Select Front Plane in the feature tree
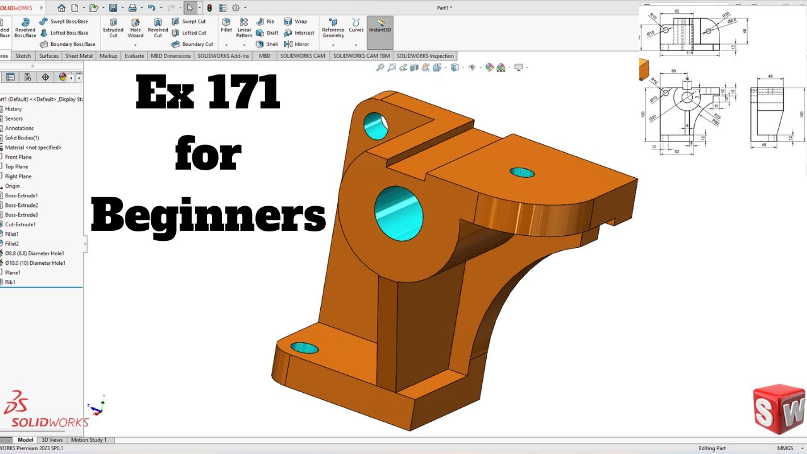 click(x=18, y=157)
